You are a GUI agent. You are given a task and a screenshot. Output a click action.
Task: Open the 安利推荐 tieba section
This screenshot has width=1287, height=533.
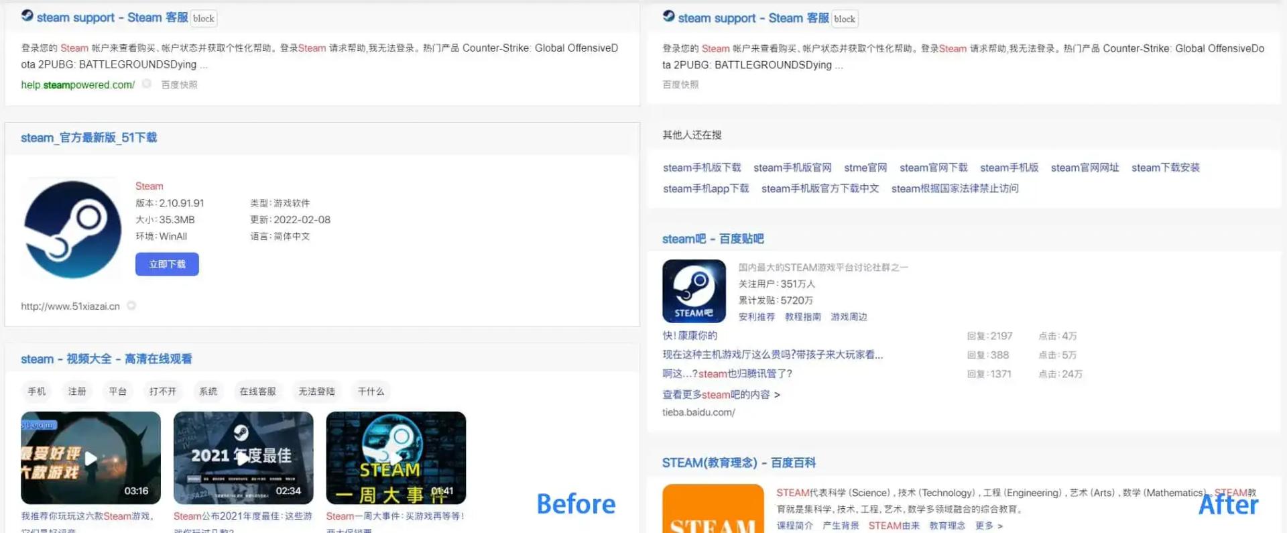coord(757,317)
